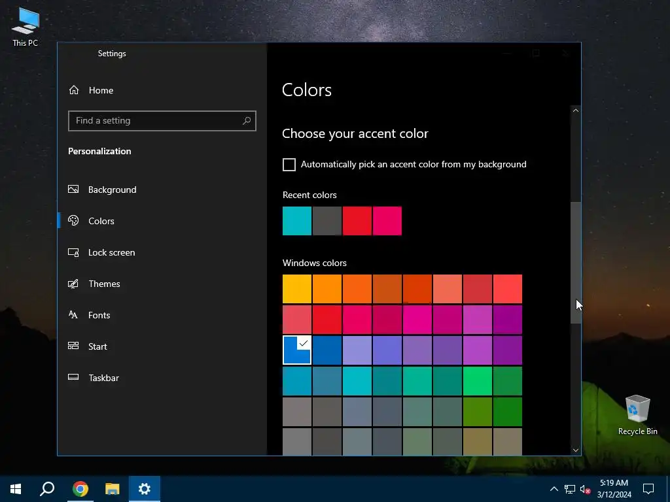Choose the first gray swatch in fifth row
The image size is (670, 502).
click(x=297, y=412)
